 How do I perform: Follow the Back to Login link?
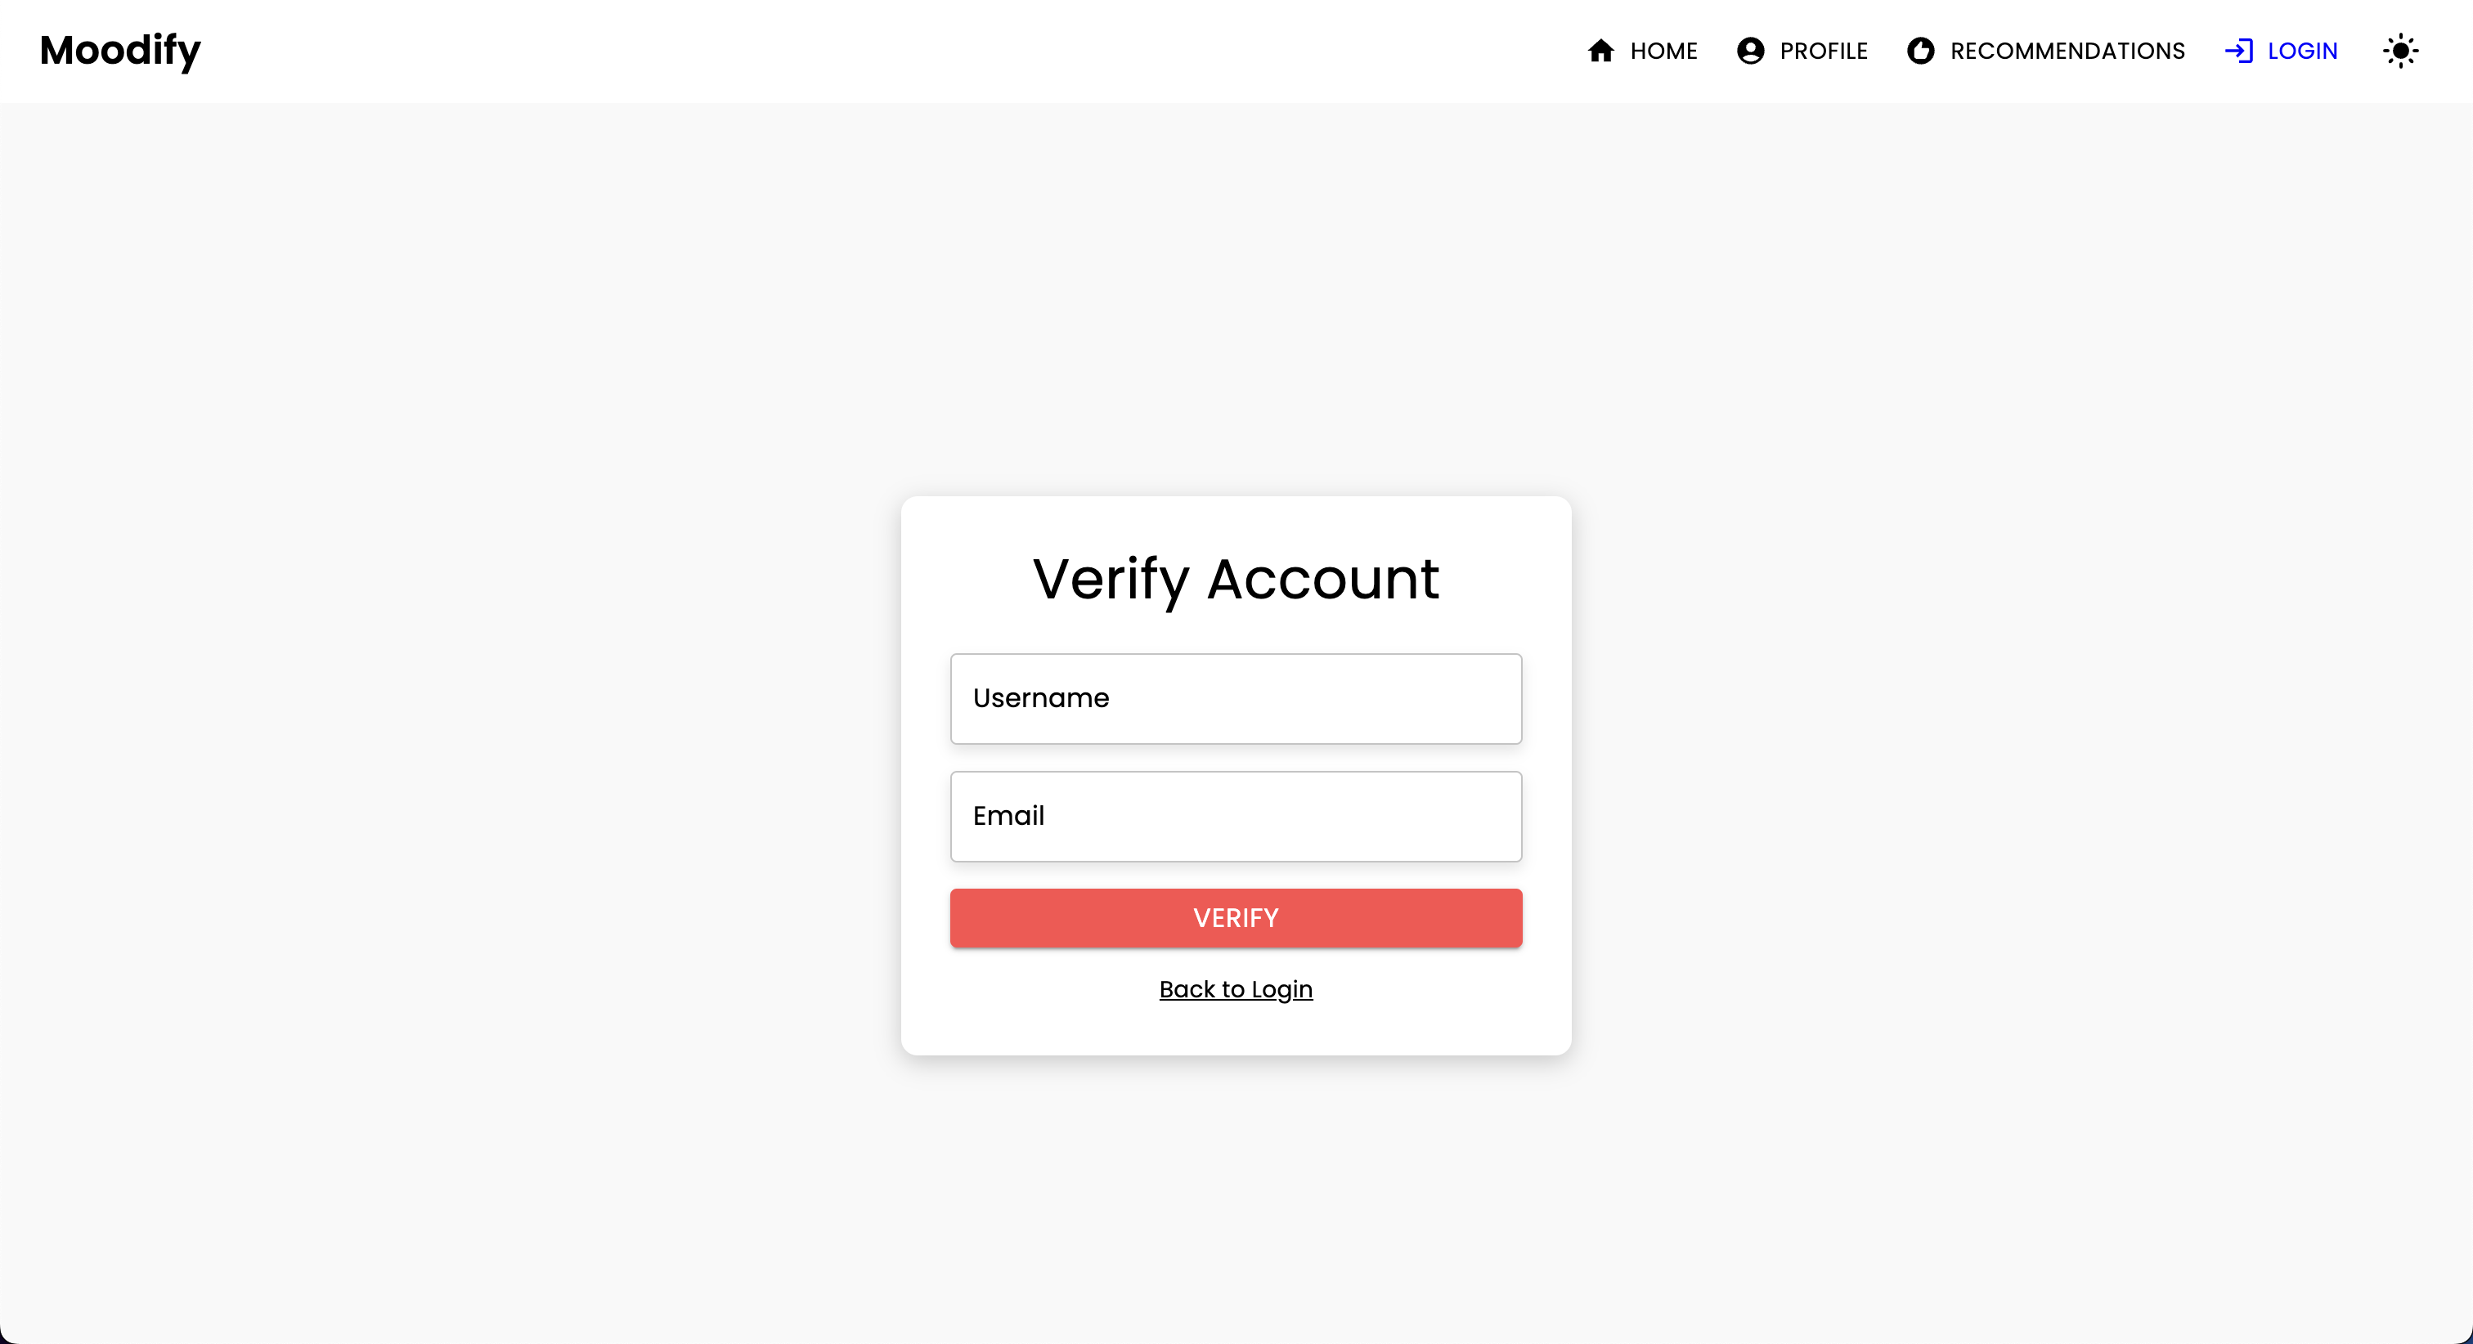click(x=1236, y=989)
